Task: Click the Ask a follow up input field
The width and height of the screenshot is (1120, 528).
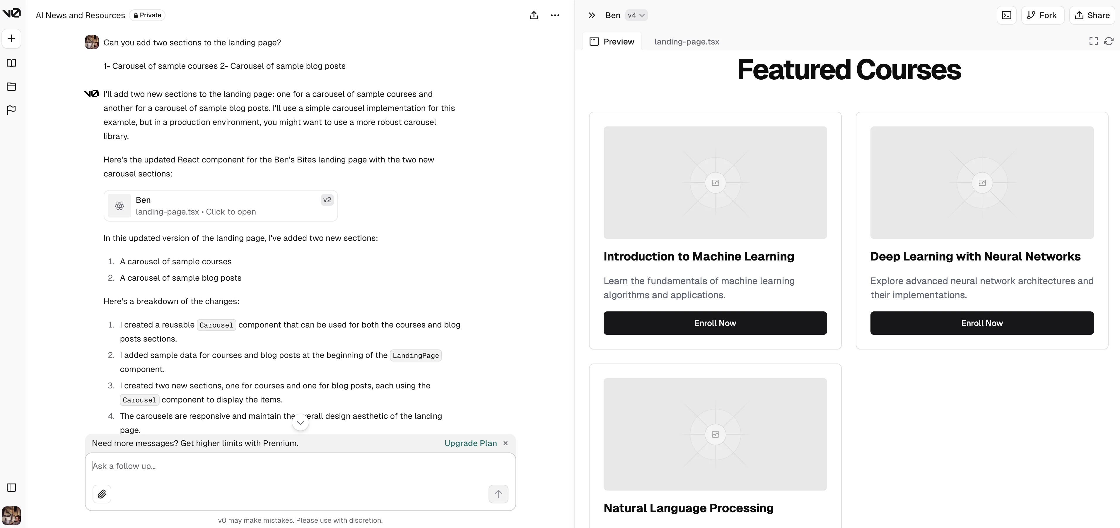Action: (x=300, y=466)
